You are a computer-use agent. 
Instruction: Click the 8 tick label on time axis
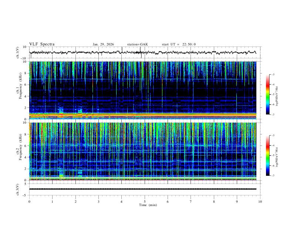pyautogui.click(x=214, y=202)
